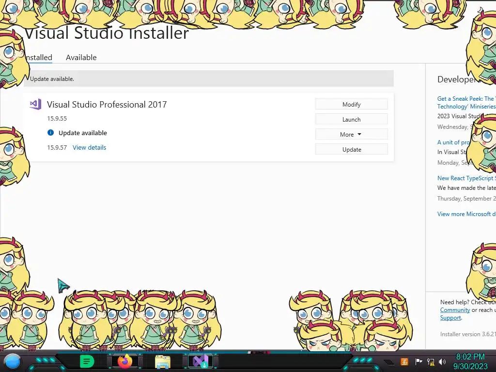This screenshot has width=496, height=372.
Task: Open View details for version 15.9.57
Action: point(89,147)
